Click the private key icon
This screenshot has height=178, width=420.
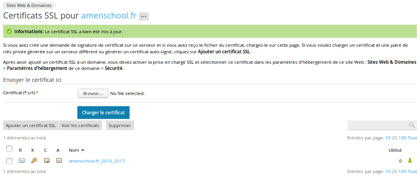34,161
